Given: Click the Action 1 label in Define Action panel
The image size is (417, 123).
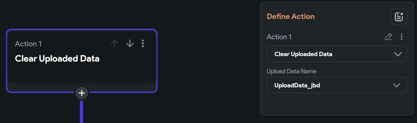Looking at the screenshot, I should (x=279, y=37).
